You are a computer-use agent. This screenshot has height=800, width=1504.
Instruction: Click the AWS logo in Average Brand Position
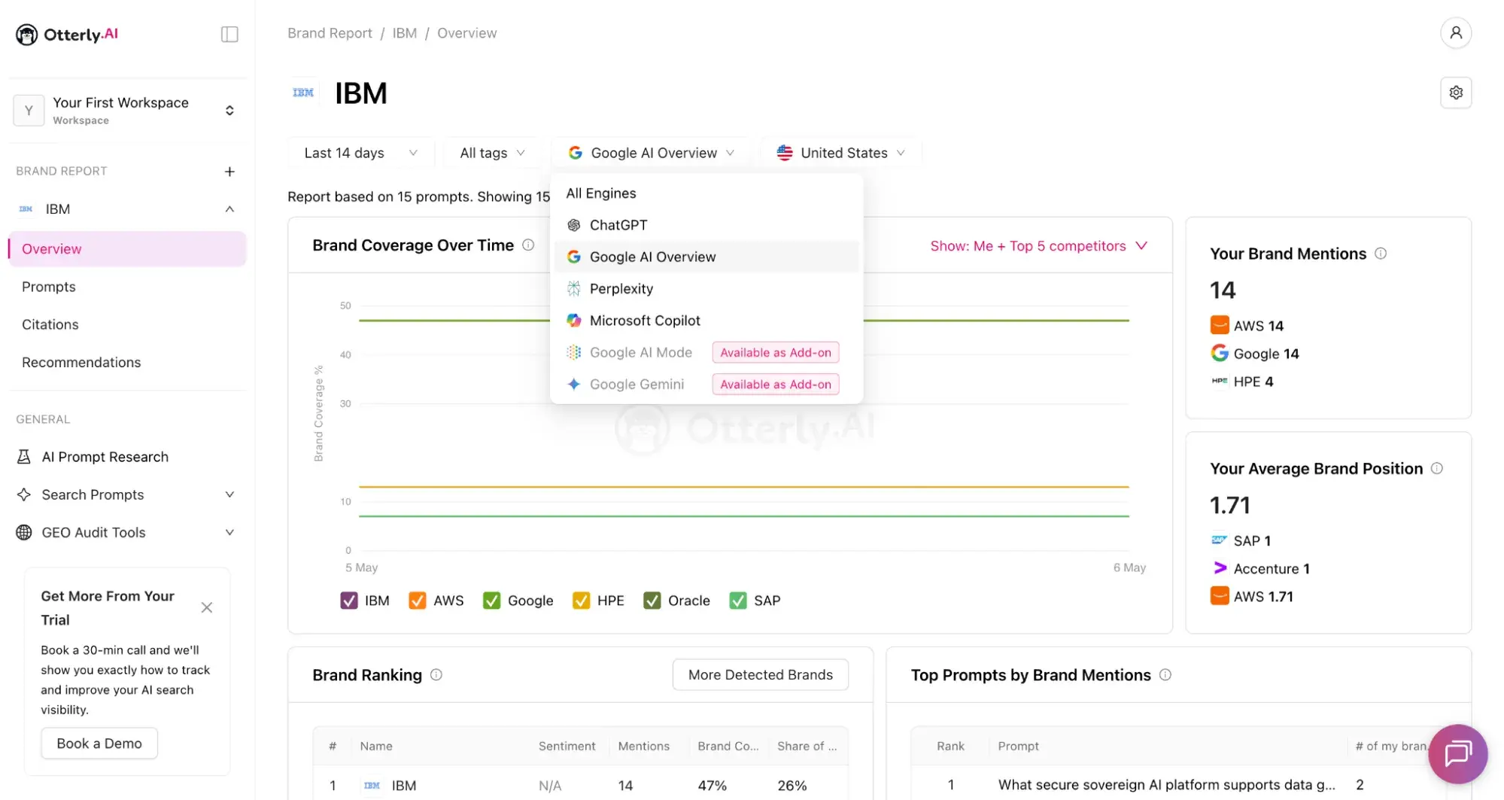point(1219,596)
